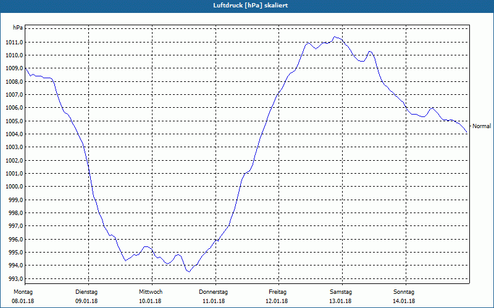Click the 1006,0 axis value
This screenshot has height=308, width=494.
[14, 108]
